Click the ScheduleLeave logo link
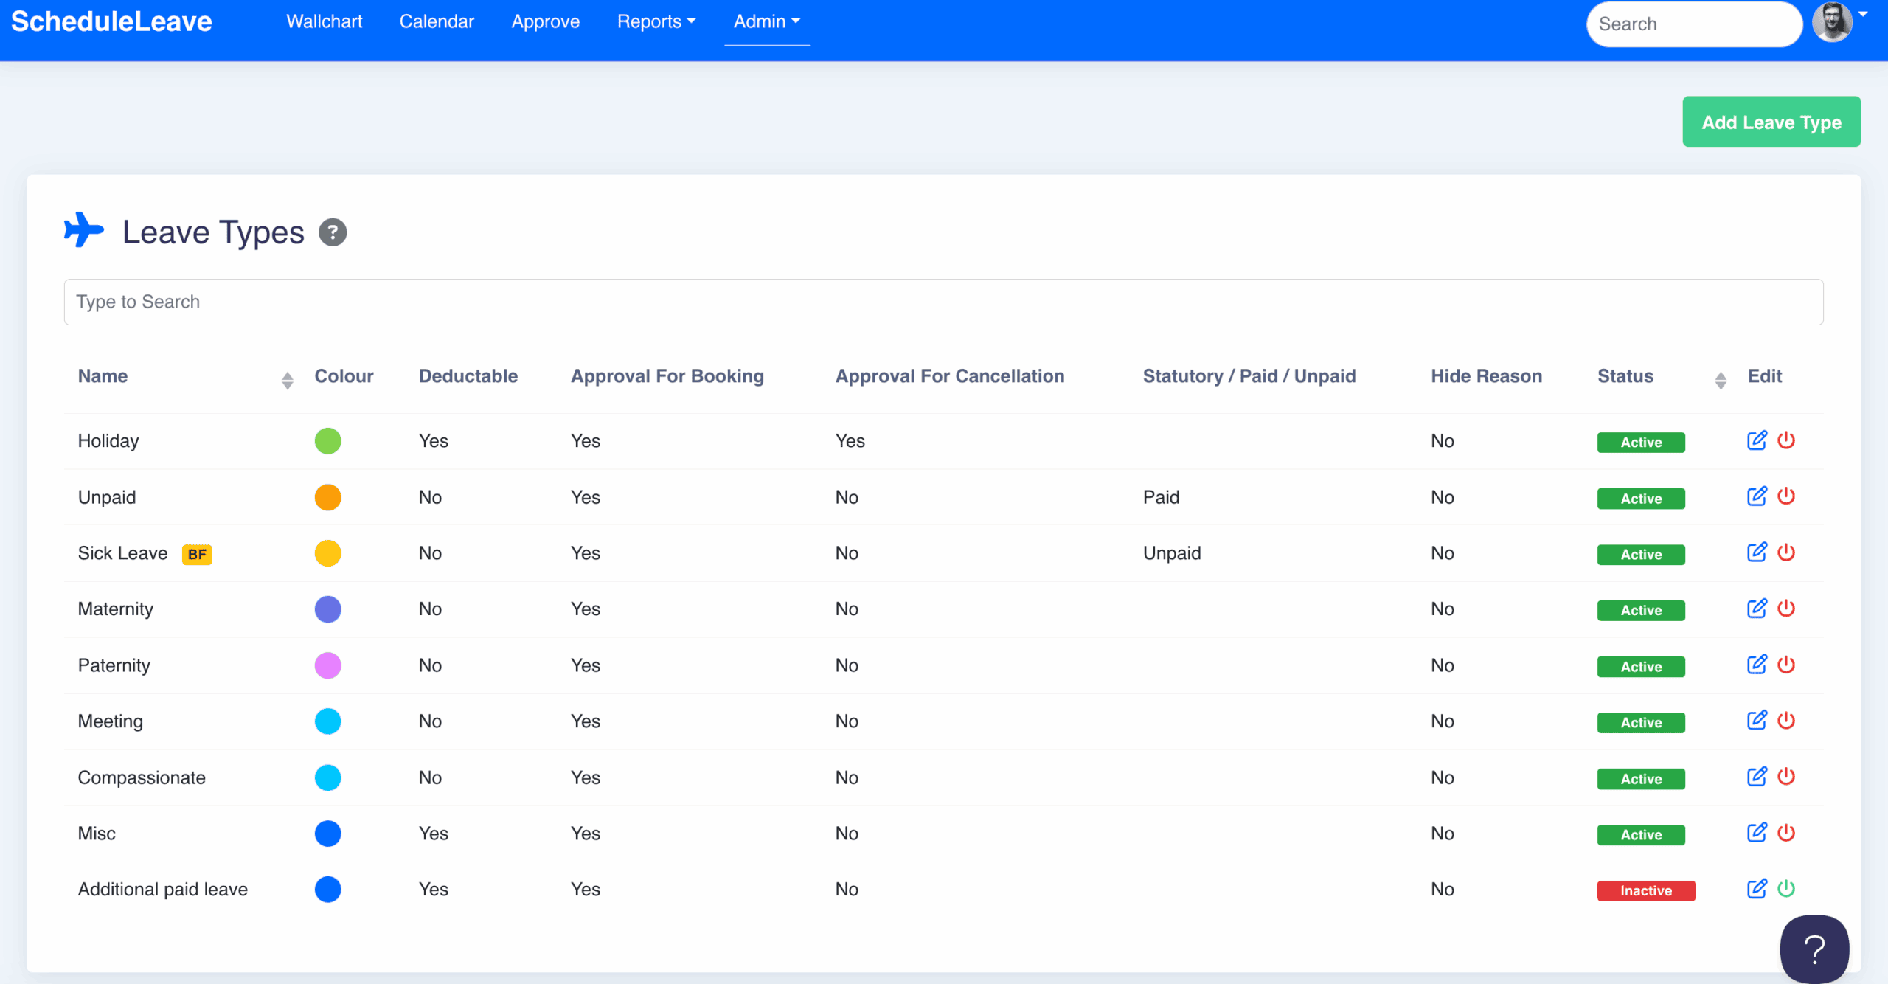 tap(111, 21)
